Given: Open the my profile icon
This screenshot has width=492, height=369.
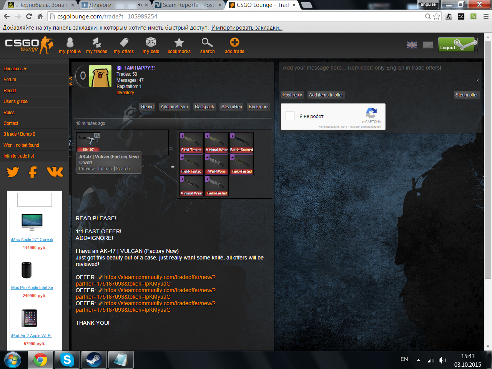Looking at the screenshot, I should coord(70,42).
